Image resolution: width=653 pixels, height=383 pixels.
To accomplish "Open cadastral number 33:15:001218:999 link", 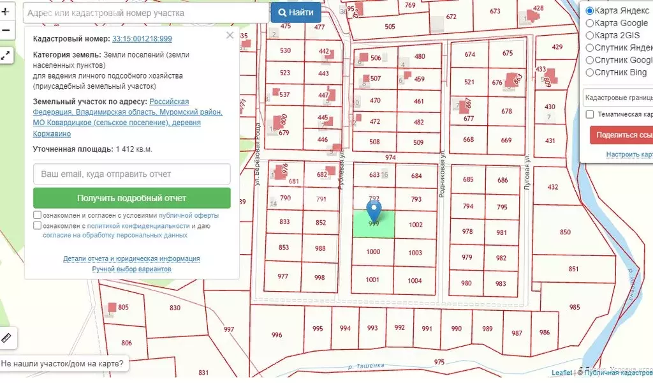I will point(142,39).
